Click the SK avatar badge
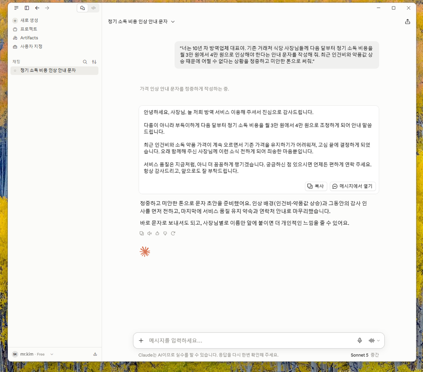Screen dimensions: 423x372 (x=15, y=354)
